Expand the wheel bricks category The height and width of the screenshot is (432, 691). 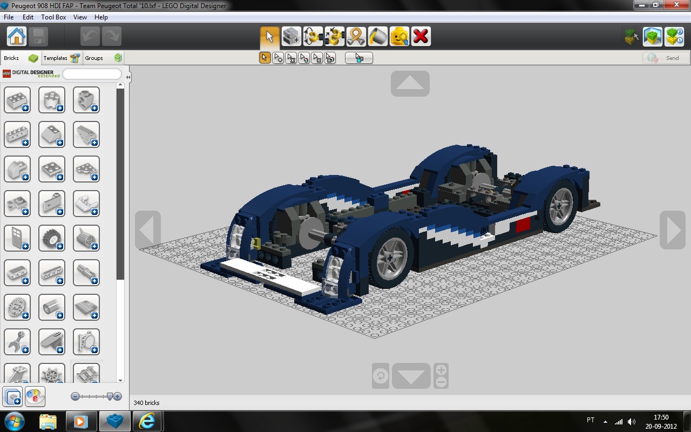point(52,238)
